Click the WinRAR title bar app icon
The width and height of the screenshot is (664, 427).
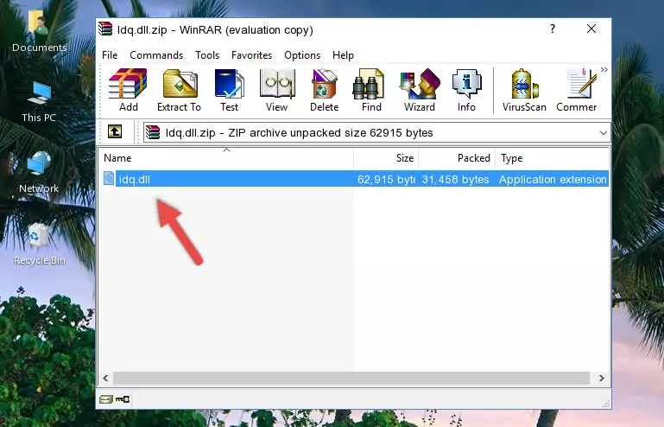105,29
